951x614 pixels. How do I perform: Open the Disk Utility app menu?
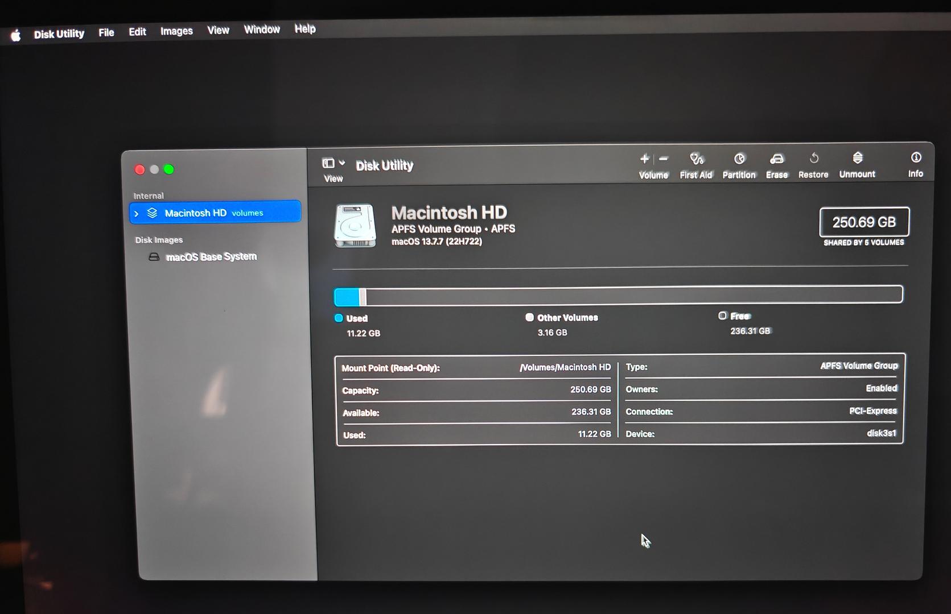59,34
